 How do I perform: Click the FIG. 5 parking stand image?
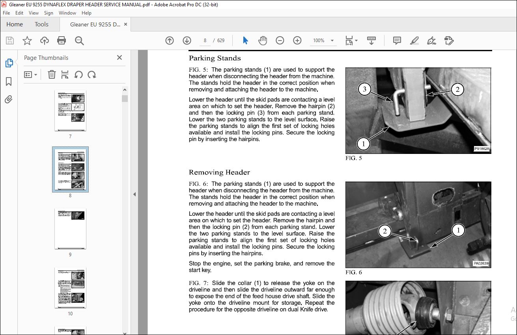point(418,111)
